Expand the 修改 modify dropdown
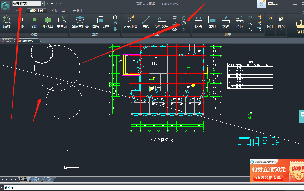The width and height of the screenshot is (304, 191). coord(281,30)
